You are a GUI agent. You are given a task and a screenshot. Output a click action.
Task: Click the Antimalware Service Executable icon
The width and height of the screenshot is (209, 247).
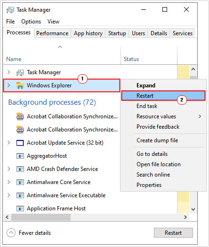pos(20,195)
